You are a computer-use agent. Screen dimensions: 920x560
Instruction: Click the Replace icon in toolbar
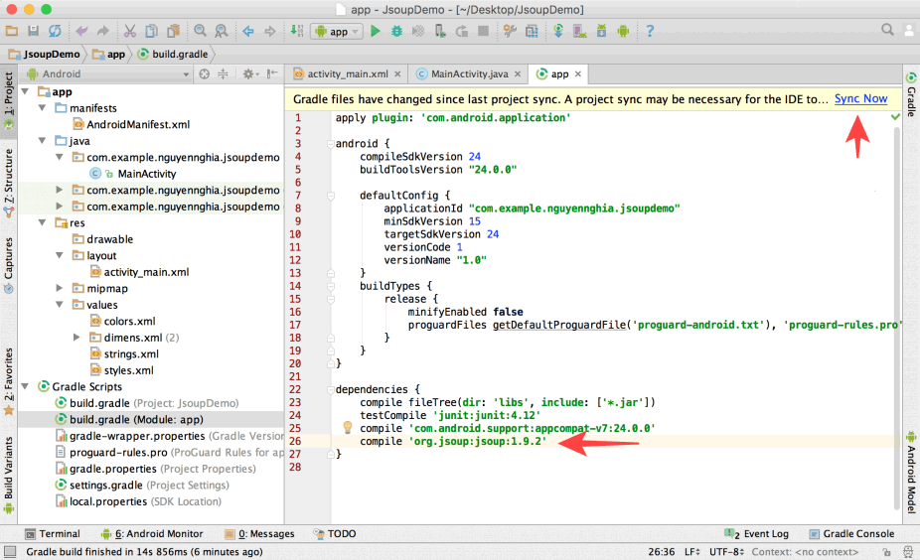tap(222, 31)
